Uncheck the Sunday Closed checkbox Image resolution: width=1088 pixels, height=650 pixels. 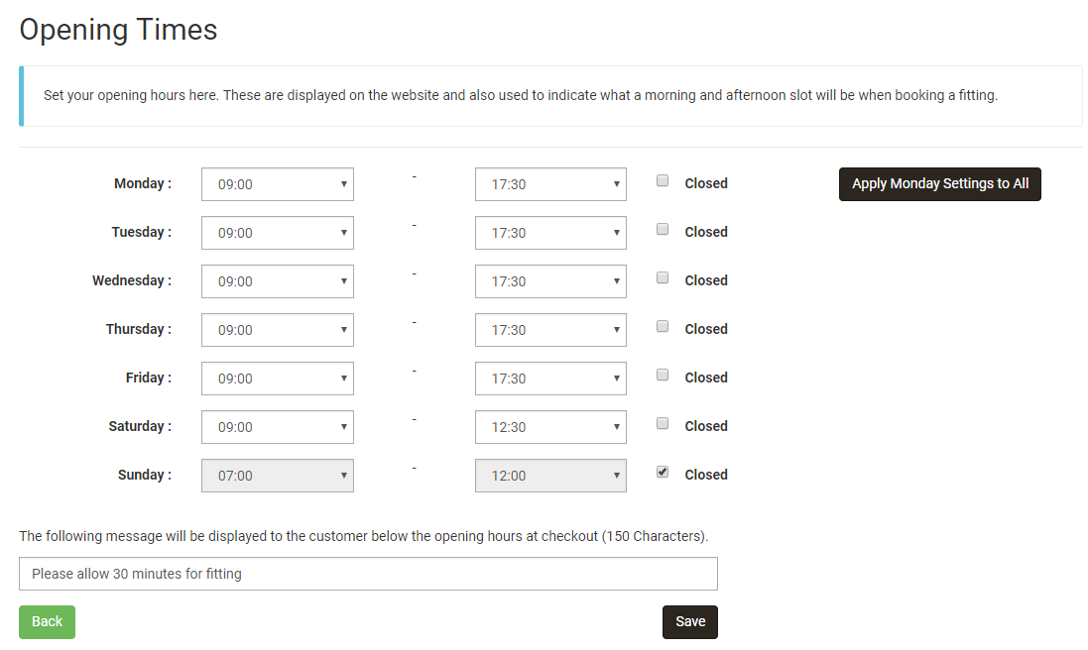(663, 473)
